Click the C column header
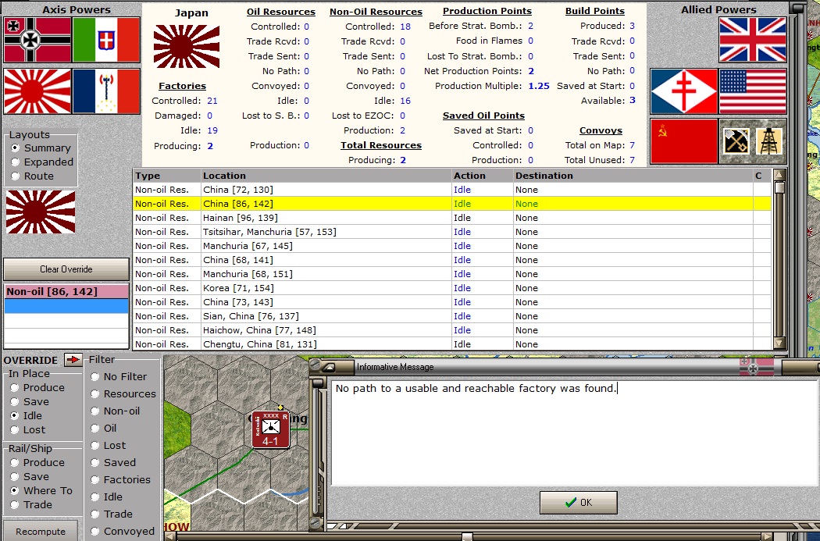The height and width of the screenshot is (541, 820). click(762, 176)
